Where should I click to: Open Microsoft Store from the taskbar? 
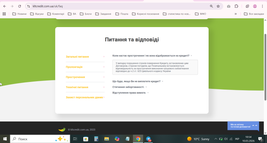click(86, 139)
